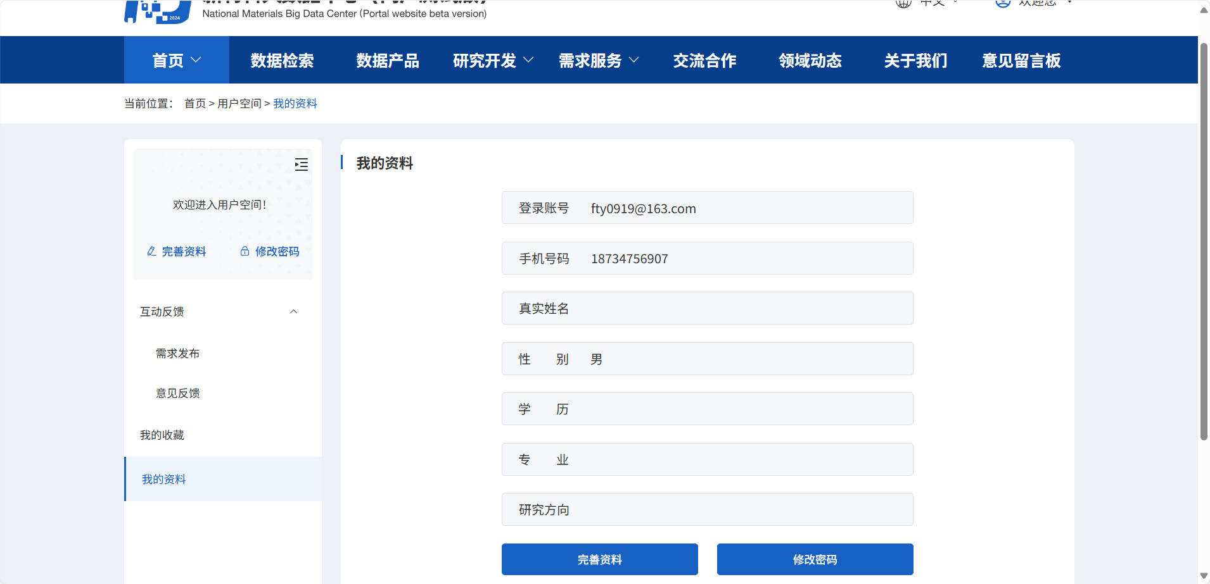
Task: Click the 真实姓名 input field
Action: [x=707, y=308]
